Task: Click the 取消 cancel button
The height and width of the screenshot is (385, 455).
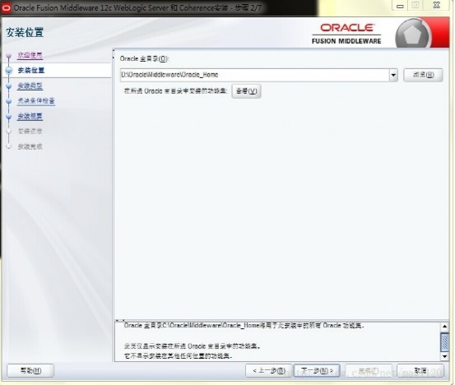Action: (x=420, y=370)
